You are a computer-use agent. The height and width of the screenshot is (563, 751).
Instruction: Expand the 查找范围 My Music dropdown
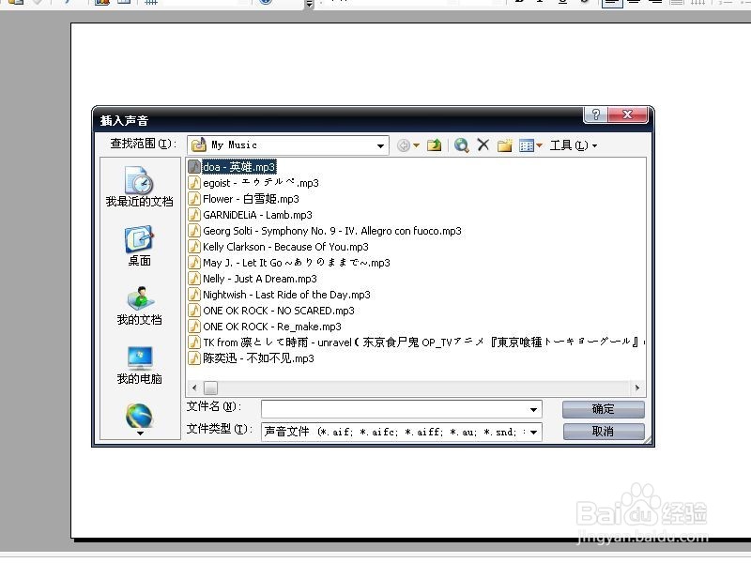pyautogui.click(x=380, y=145)
